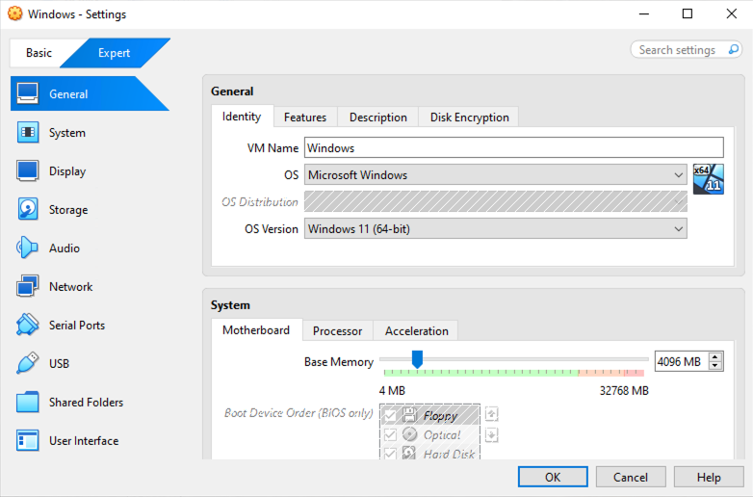Open the Audio speaker icon
The image size is (753, 497).
[27, 248]
